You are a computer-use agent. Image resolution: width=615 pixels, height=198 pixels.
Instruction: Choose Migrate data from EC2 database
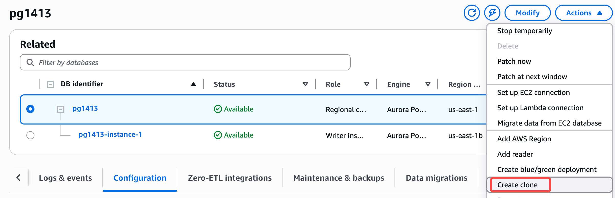(549, 123)
